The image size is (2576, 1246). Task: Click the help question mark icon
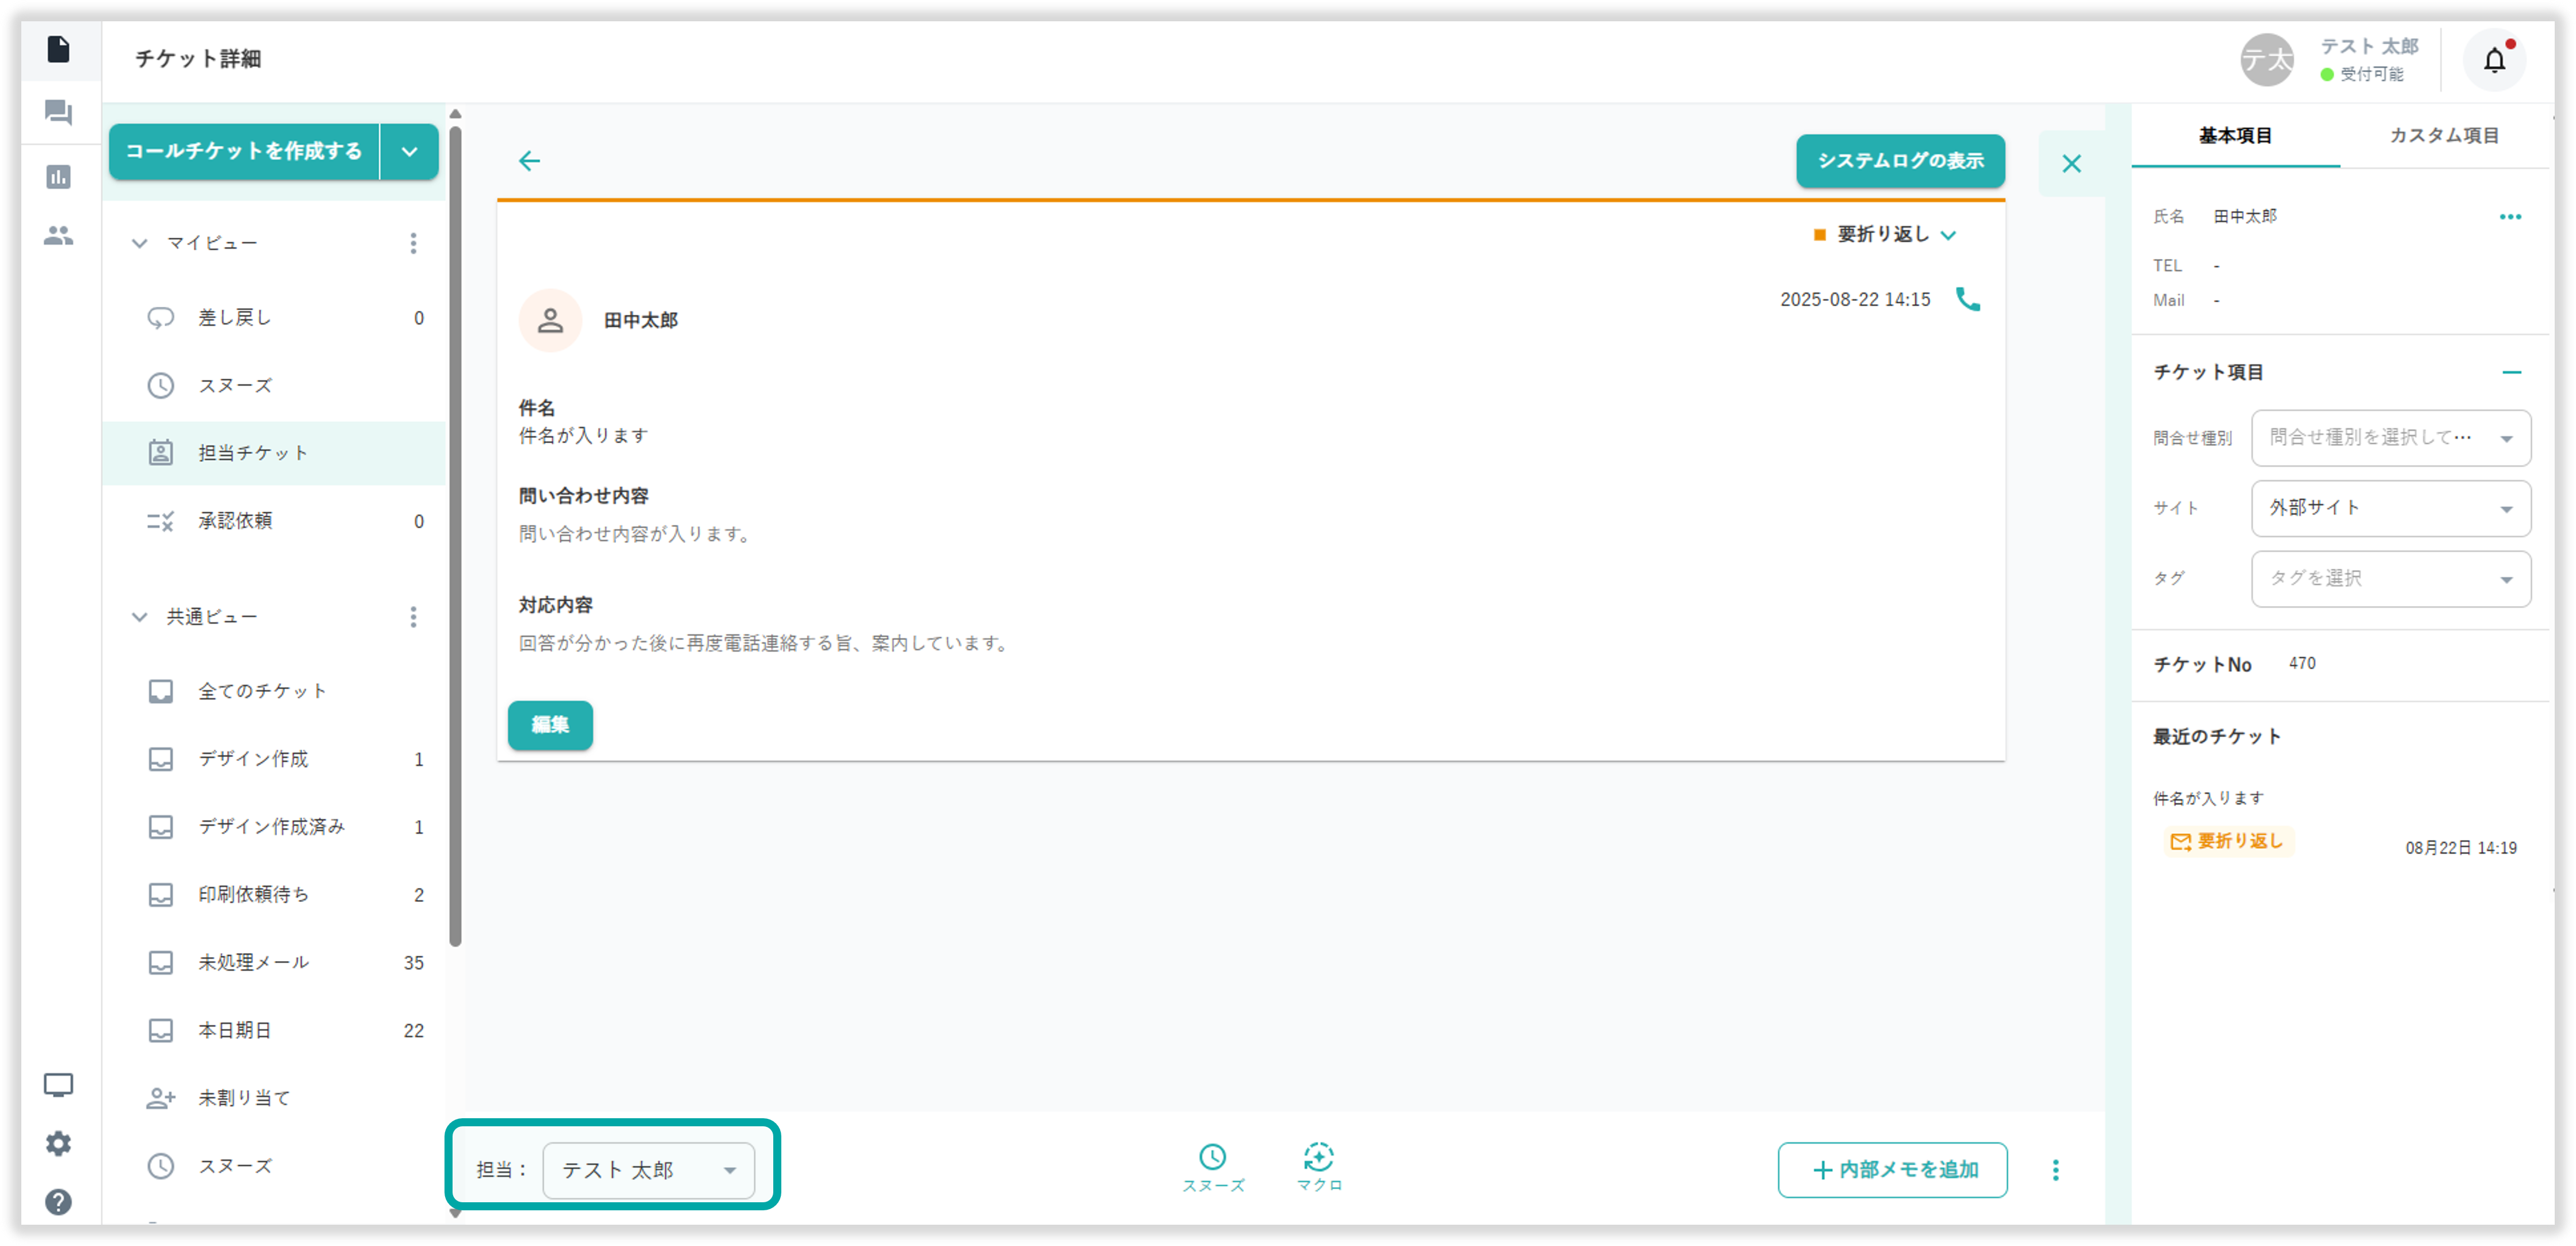pos(59,1202)
